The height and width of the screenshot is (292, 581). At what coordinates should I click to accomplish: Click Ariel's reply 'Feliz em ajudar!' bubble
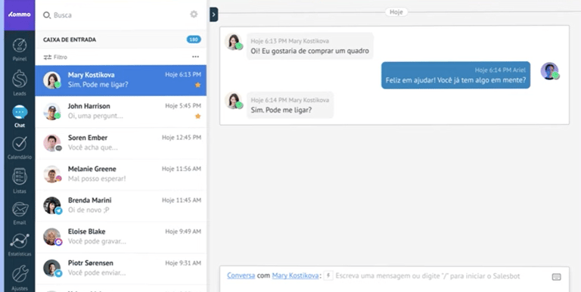[x=455, y=75]
